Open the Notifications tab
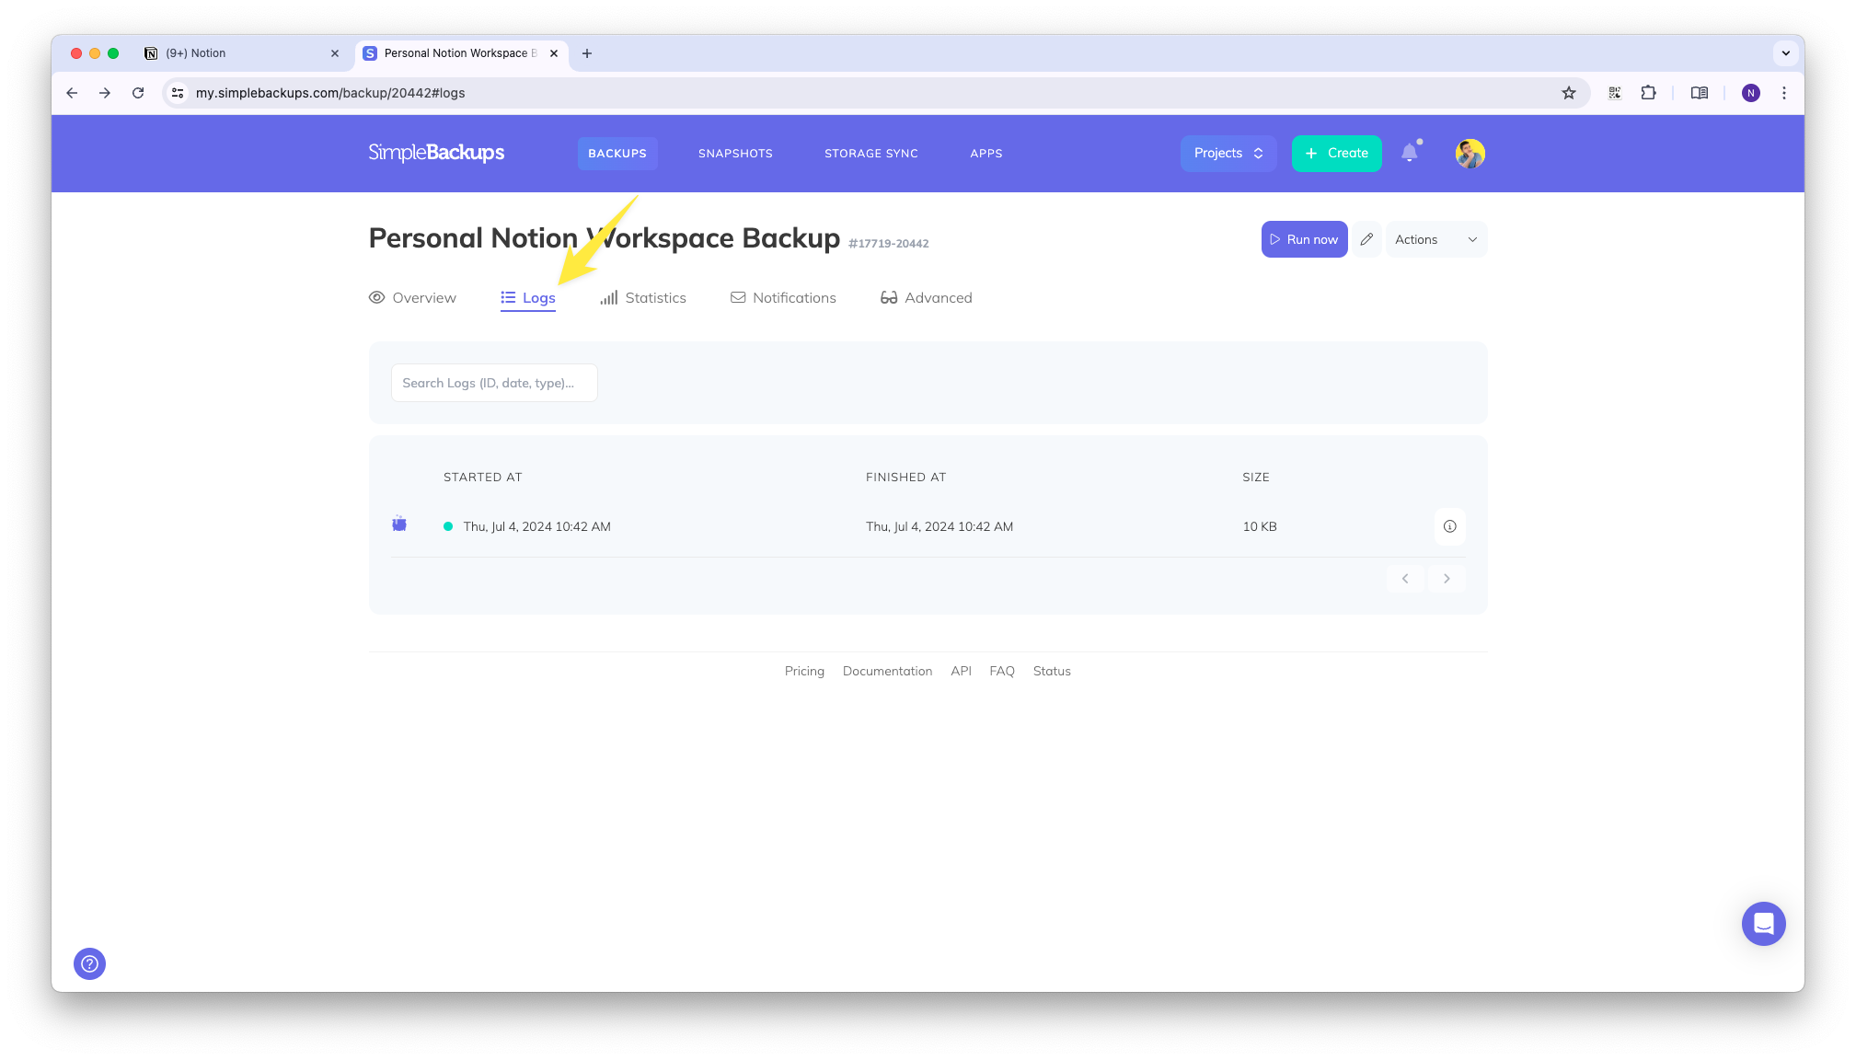Screen dimensions: 1856x1060 (x=794, y=297)
